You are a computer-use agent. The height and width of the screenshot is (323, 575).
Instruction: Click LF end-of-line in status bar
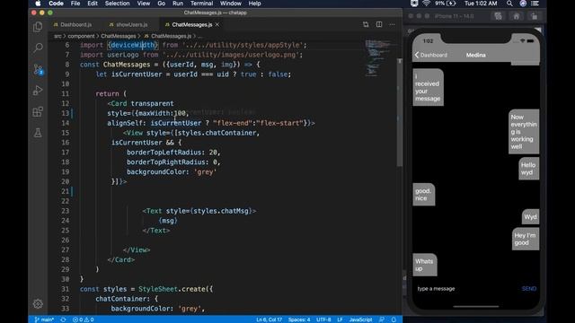340,319
